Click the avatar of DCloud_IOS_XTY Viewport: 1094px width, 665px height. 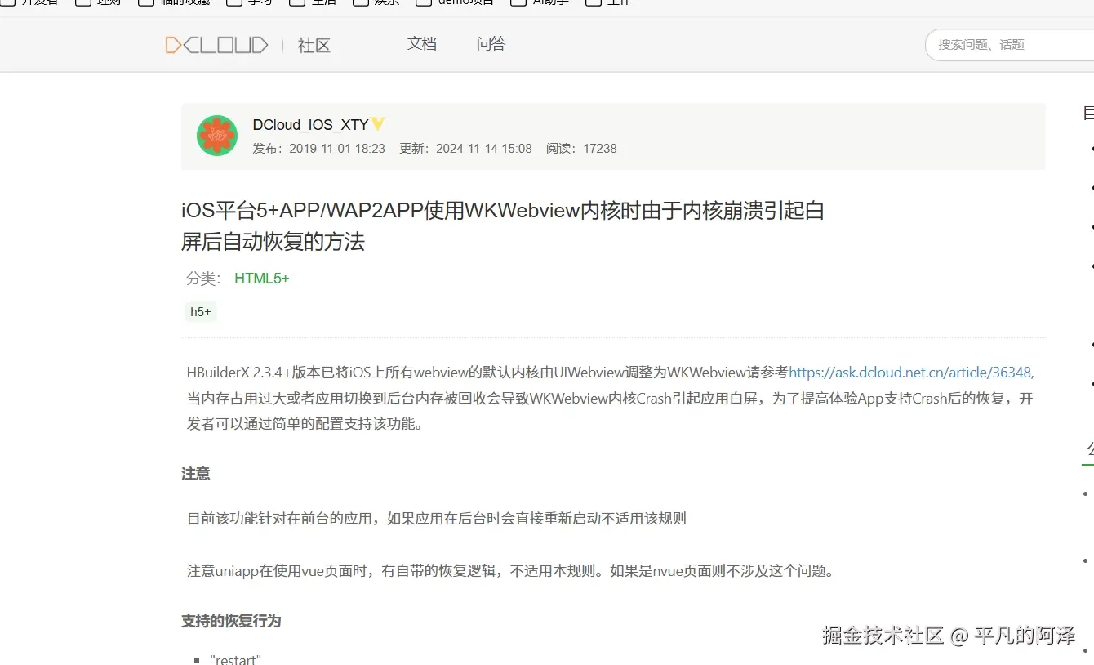click(216, 134)
